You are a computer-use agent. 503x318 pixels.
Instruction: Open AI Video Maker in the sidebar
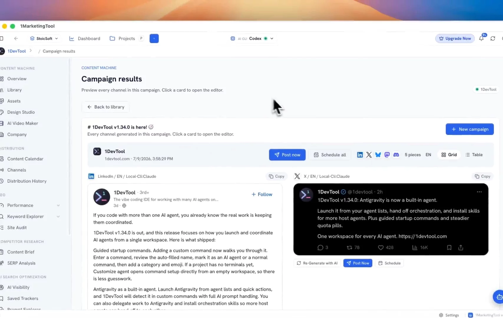23,123
